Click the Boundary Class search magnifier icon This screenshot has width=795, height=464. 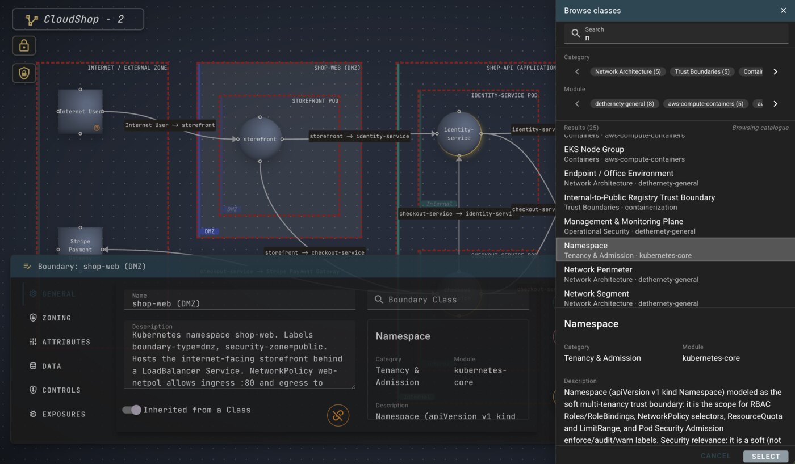(379, 300)
